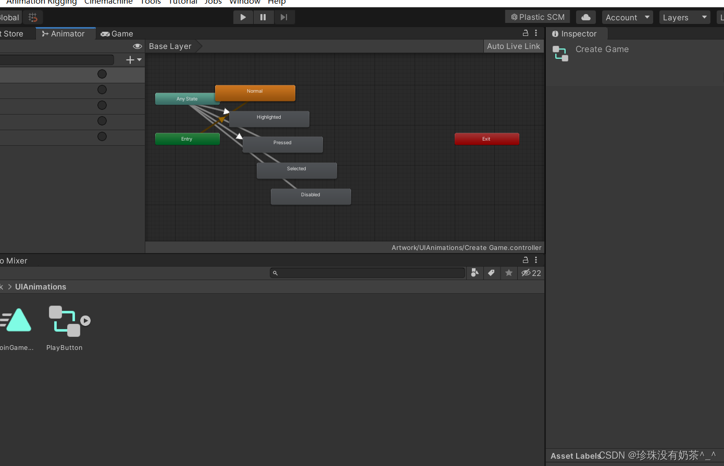This screenshot has width=724, height=466.
Task: Open the Layers dropdown
Action: 685,17
